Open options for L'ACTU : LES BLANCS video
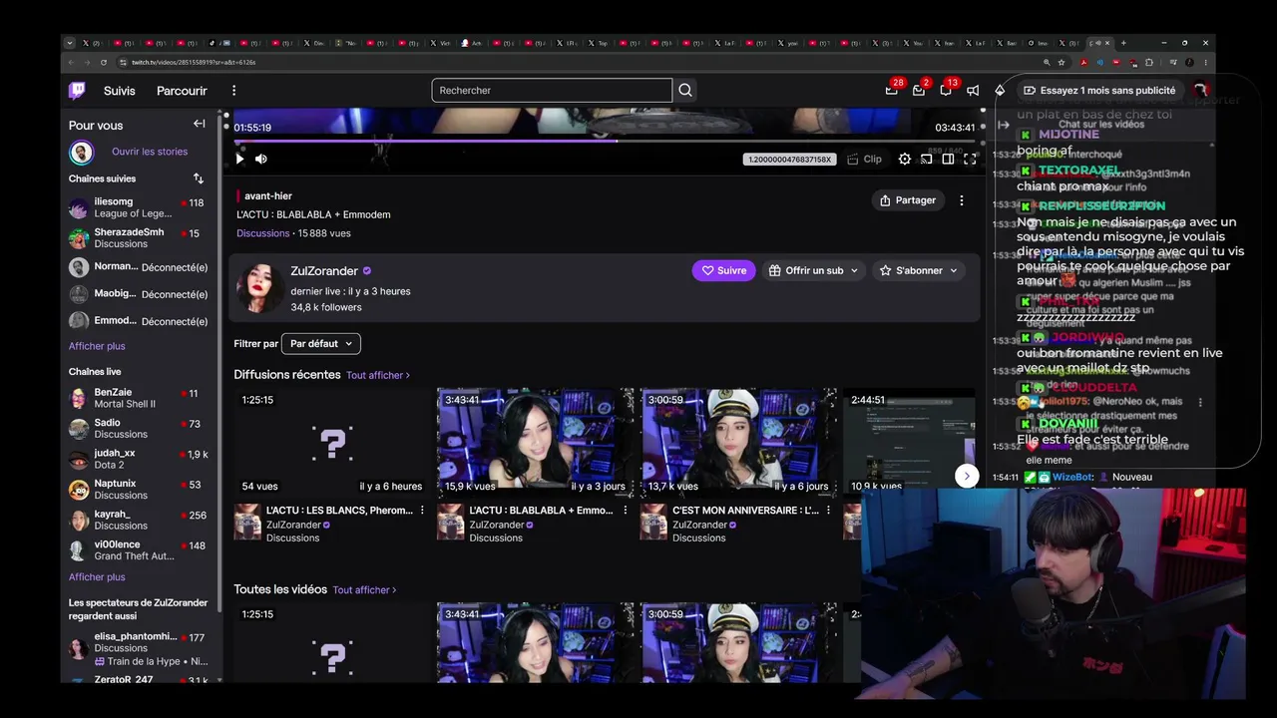The height and width of the screenshot is (718, 1277). tap(422, 511)
